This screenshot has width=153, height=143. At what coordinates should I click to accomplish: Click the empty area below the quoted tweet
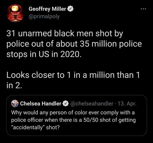(x=76, y=139)
